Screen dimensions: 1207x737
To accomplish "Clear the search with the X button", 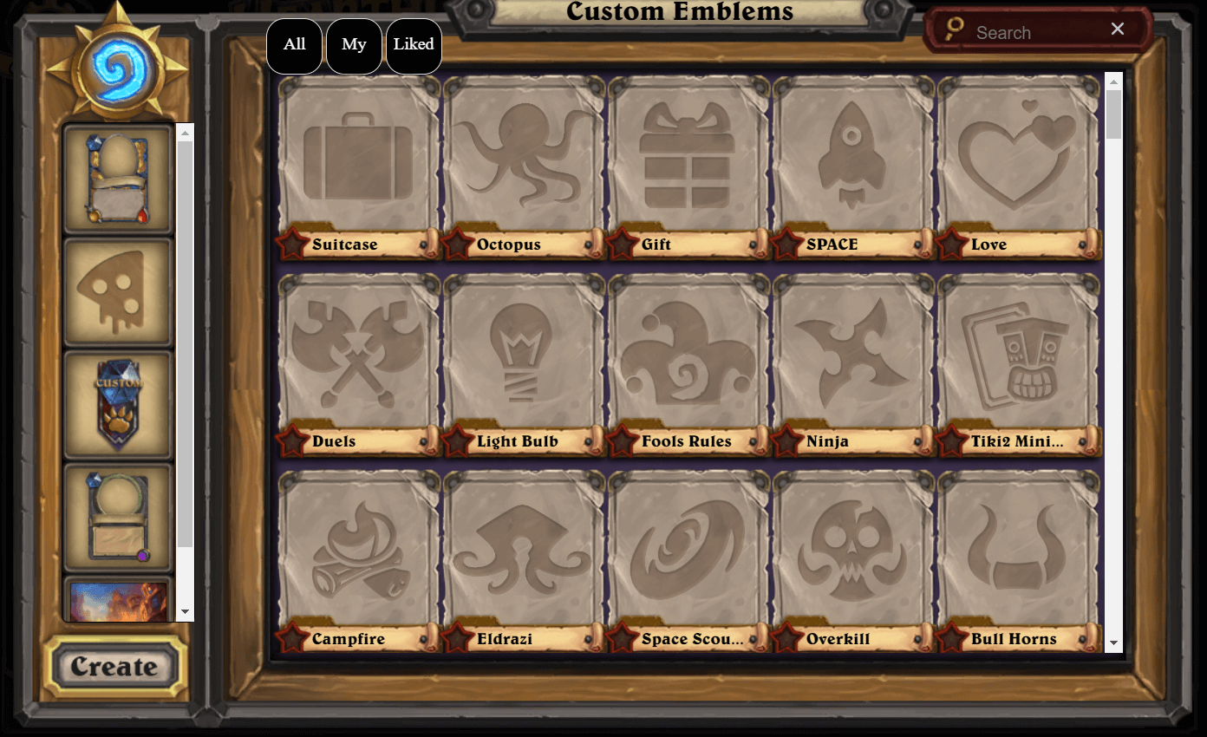I will point(1118,29).
